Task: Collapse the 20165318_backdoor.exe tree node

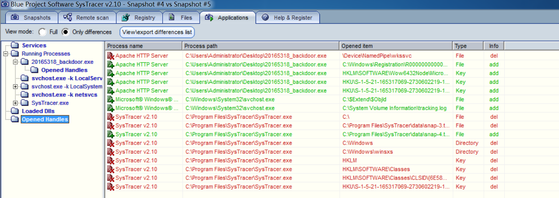Action: pos(15,62)
